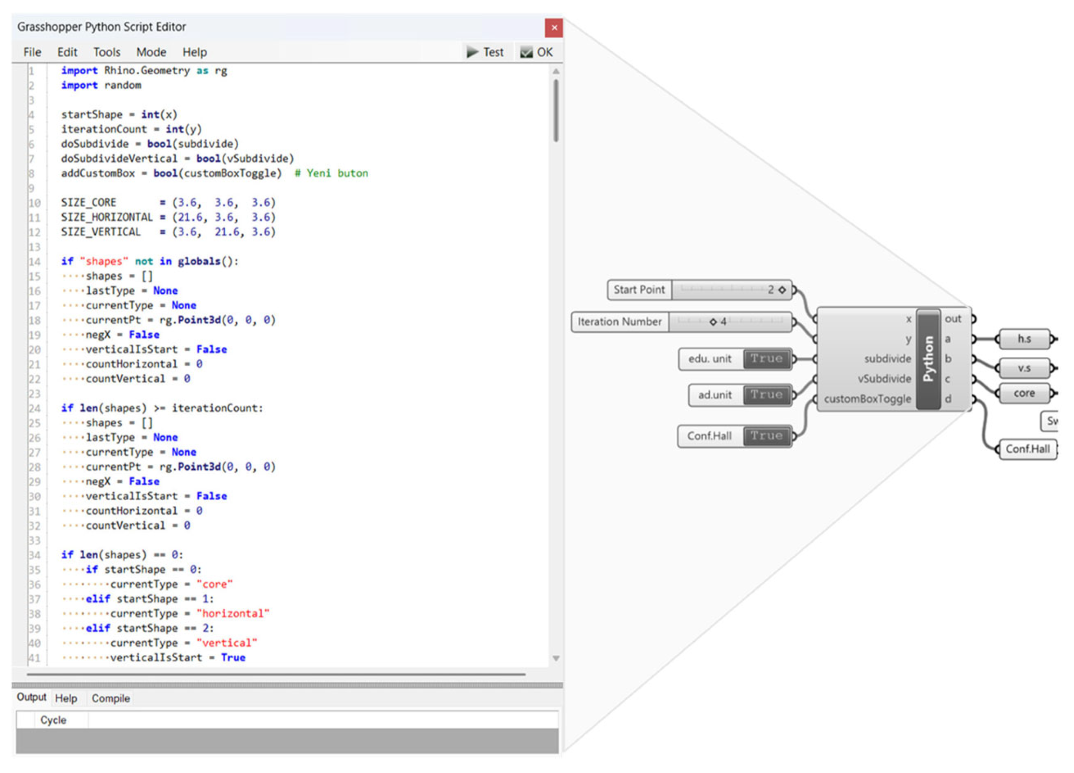Open the Tools menu
The height and width of the screenshot is (773, 1074).
[x=107, y=52]
